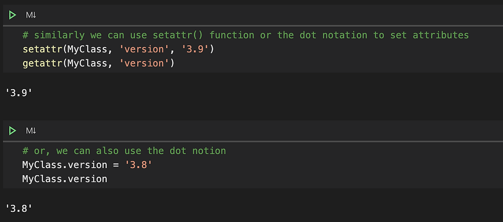Click the MyClass.version assignment line

coord(87,165)
